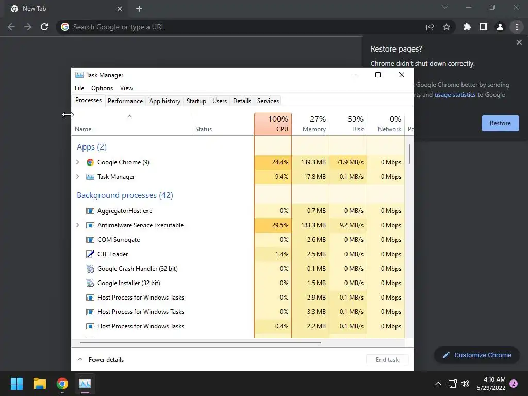This screenshot has height=396, width=528.
Task: Click the Chrome taskbar icon
Action: pyautogui.click(x=62, y=384)
